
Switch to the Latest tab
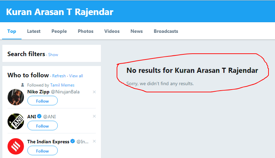34,31
